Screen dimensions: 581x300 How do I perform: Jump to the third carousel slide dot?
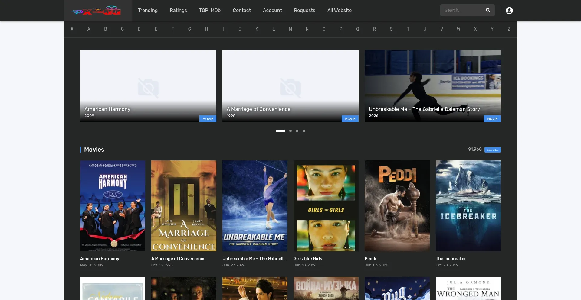297,131
